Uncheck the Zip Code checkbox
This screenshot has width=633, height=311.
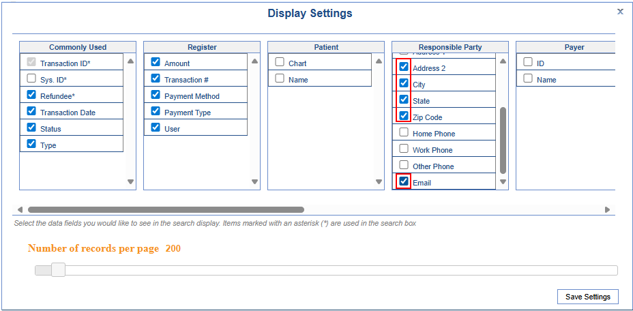pyautogui.click(x=404, y=116)
